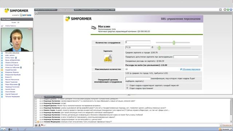
Task: Adjust the Зарплата slider handle
Action: 159,48
